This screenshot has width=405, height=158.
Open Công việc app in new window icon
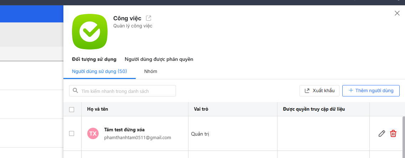click(x=149, y=18)
